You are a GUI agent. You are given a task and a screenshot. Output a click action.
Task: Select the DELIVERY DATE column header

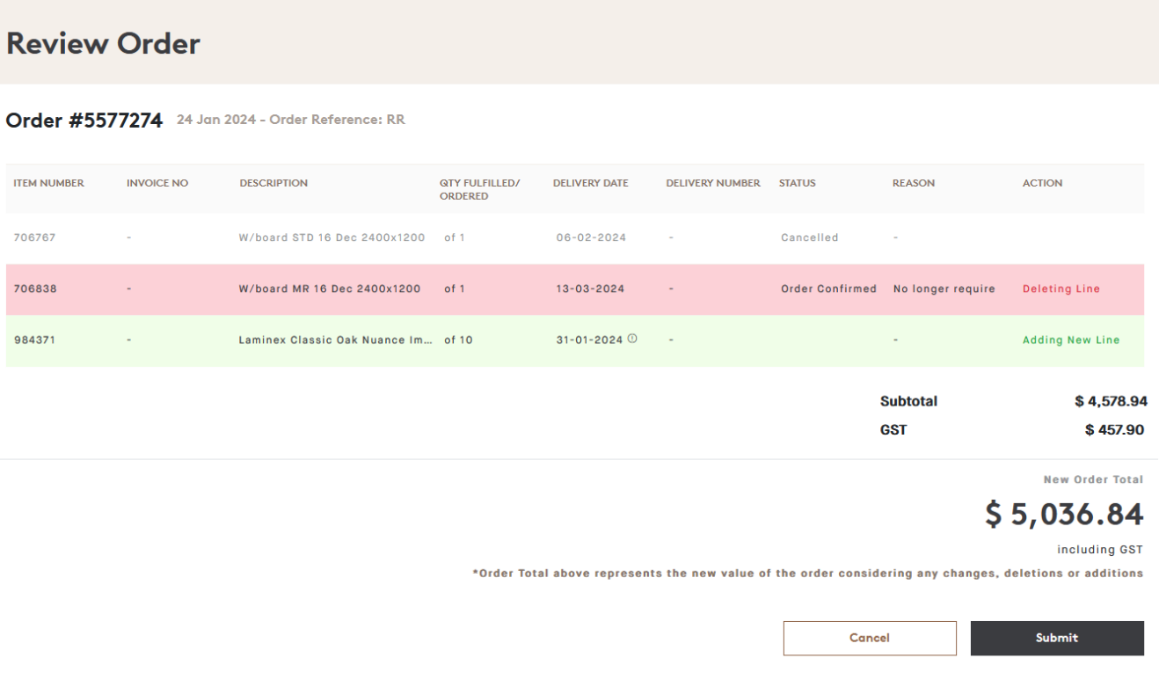pyautogui.click(x=590, y=183)
